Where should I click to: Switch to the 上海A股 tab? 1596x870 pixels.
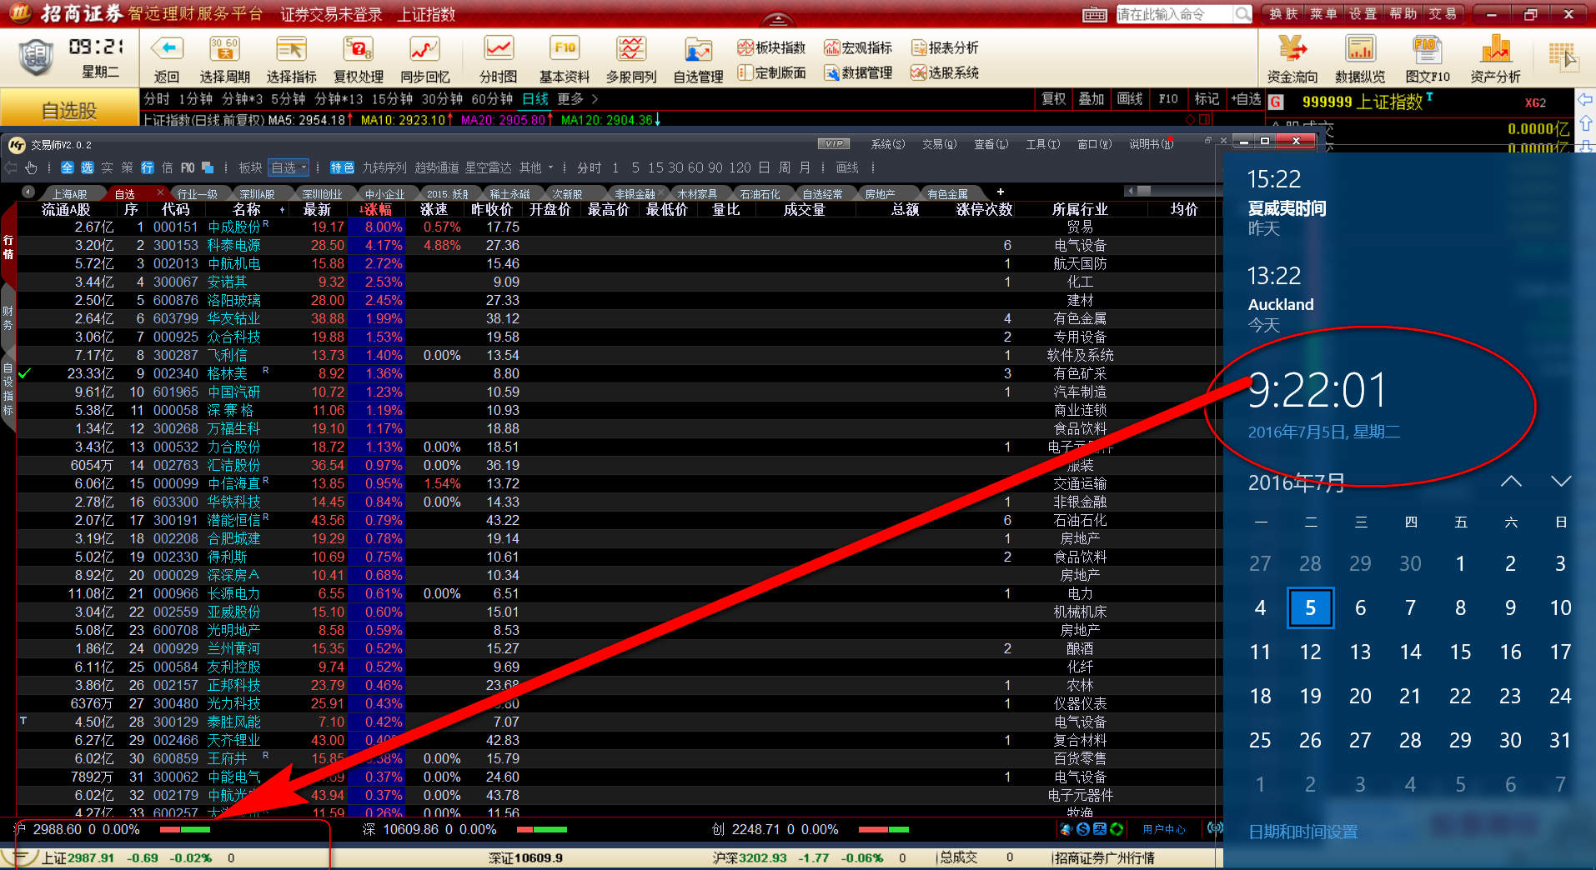[x=70, y=194]
